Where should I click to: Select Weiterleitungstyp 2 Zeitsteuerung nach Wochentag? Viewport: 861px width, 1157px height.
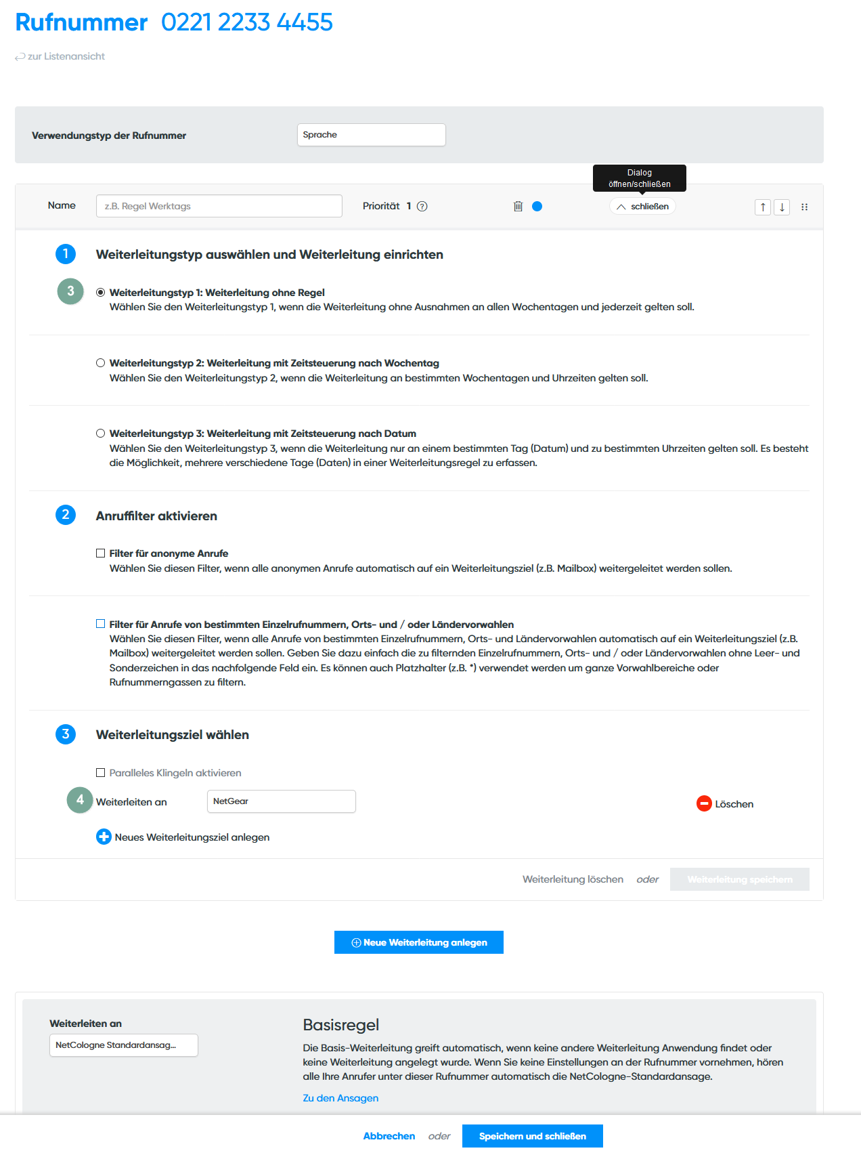click(x=101, y=363)
